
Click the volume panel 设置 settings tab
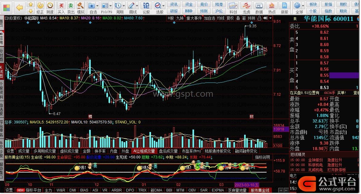pos(10,151)
